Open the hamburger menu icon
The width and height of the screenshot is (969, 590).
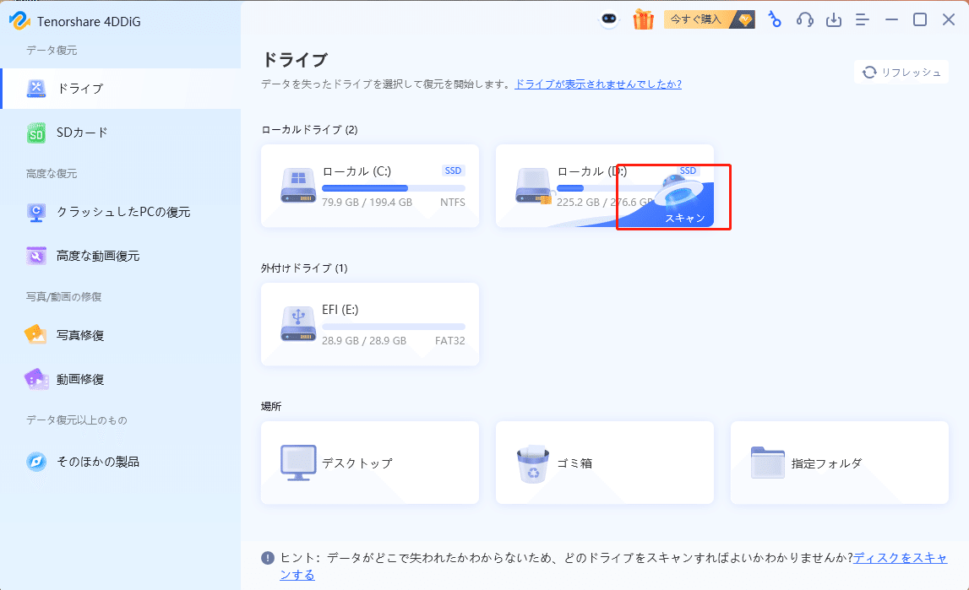point(862,19)
